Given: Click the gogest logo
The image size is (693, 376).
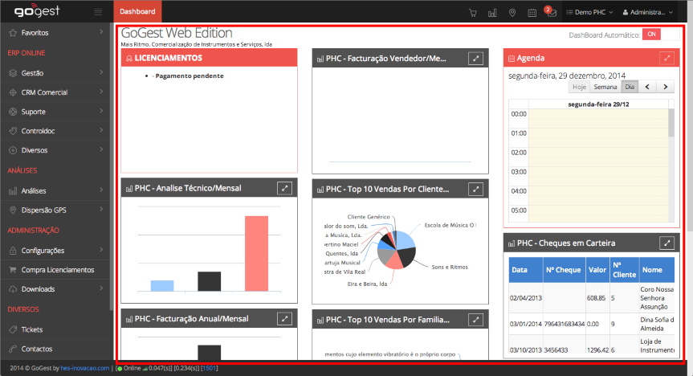Looking at the screenshot, I should (37, 11).
